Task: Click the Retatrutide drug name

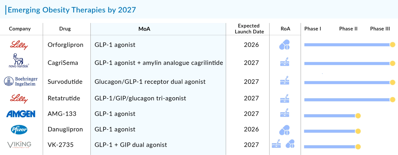Action: coord(64,98)
